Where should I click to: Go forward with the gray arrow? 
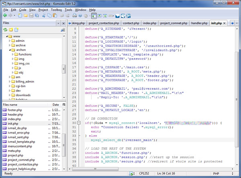point(10,16)
